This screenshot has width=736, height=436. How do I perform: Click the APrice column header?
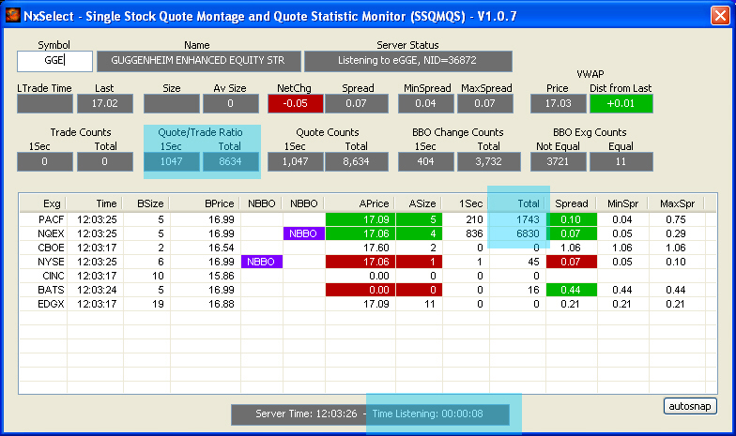point(360,203)
